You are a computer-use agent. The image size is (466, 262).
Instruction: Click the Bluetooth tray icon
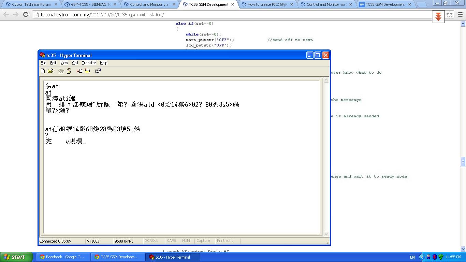pyautogui.click(x=435, y=257)
